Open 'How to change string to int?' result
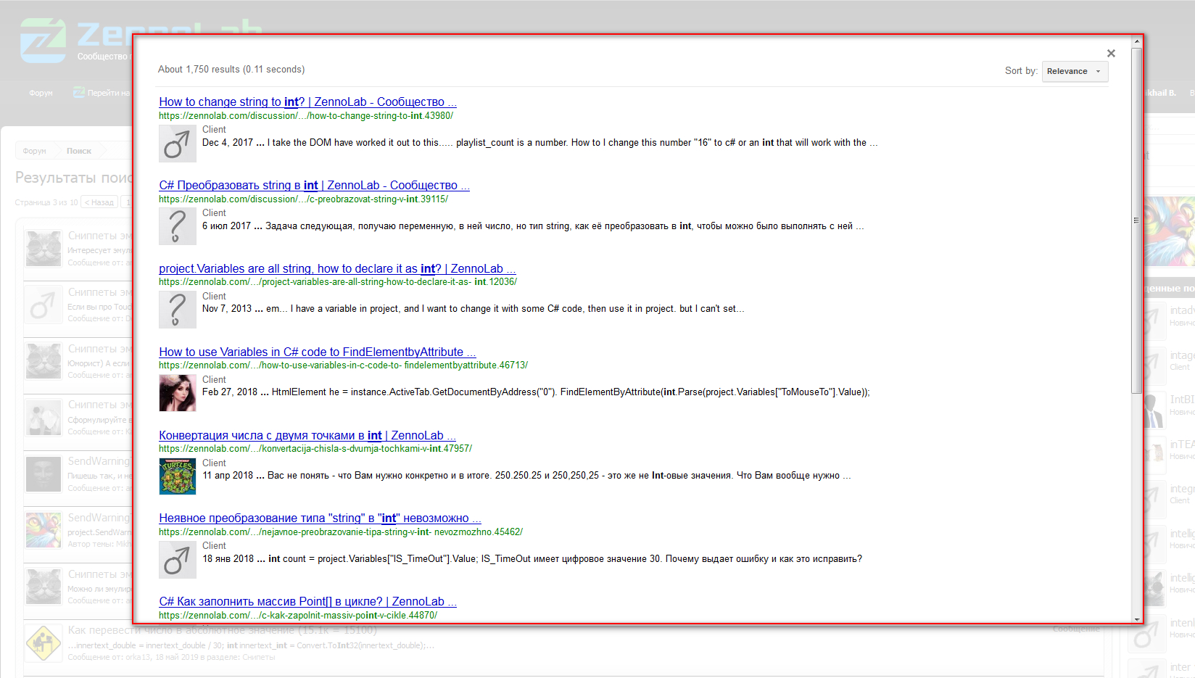This screenshot has height=678, width=1195. coord(307,102)
